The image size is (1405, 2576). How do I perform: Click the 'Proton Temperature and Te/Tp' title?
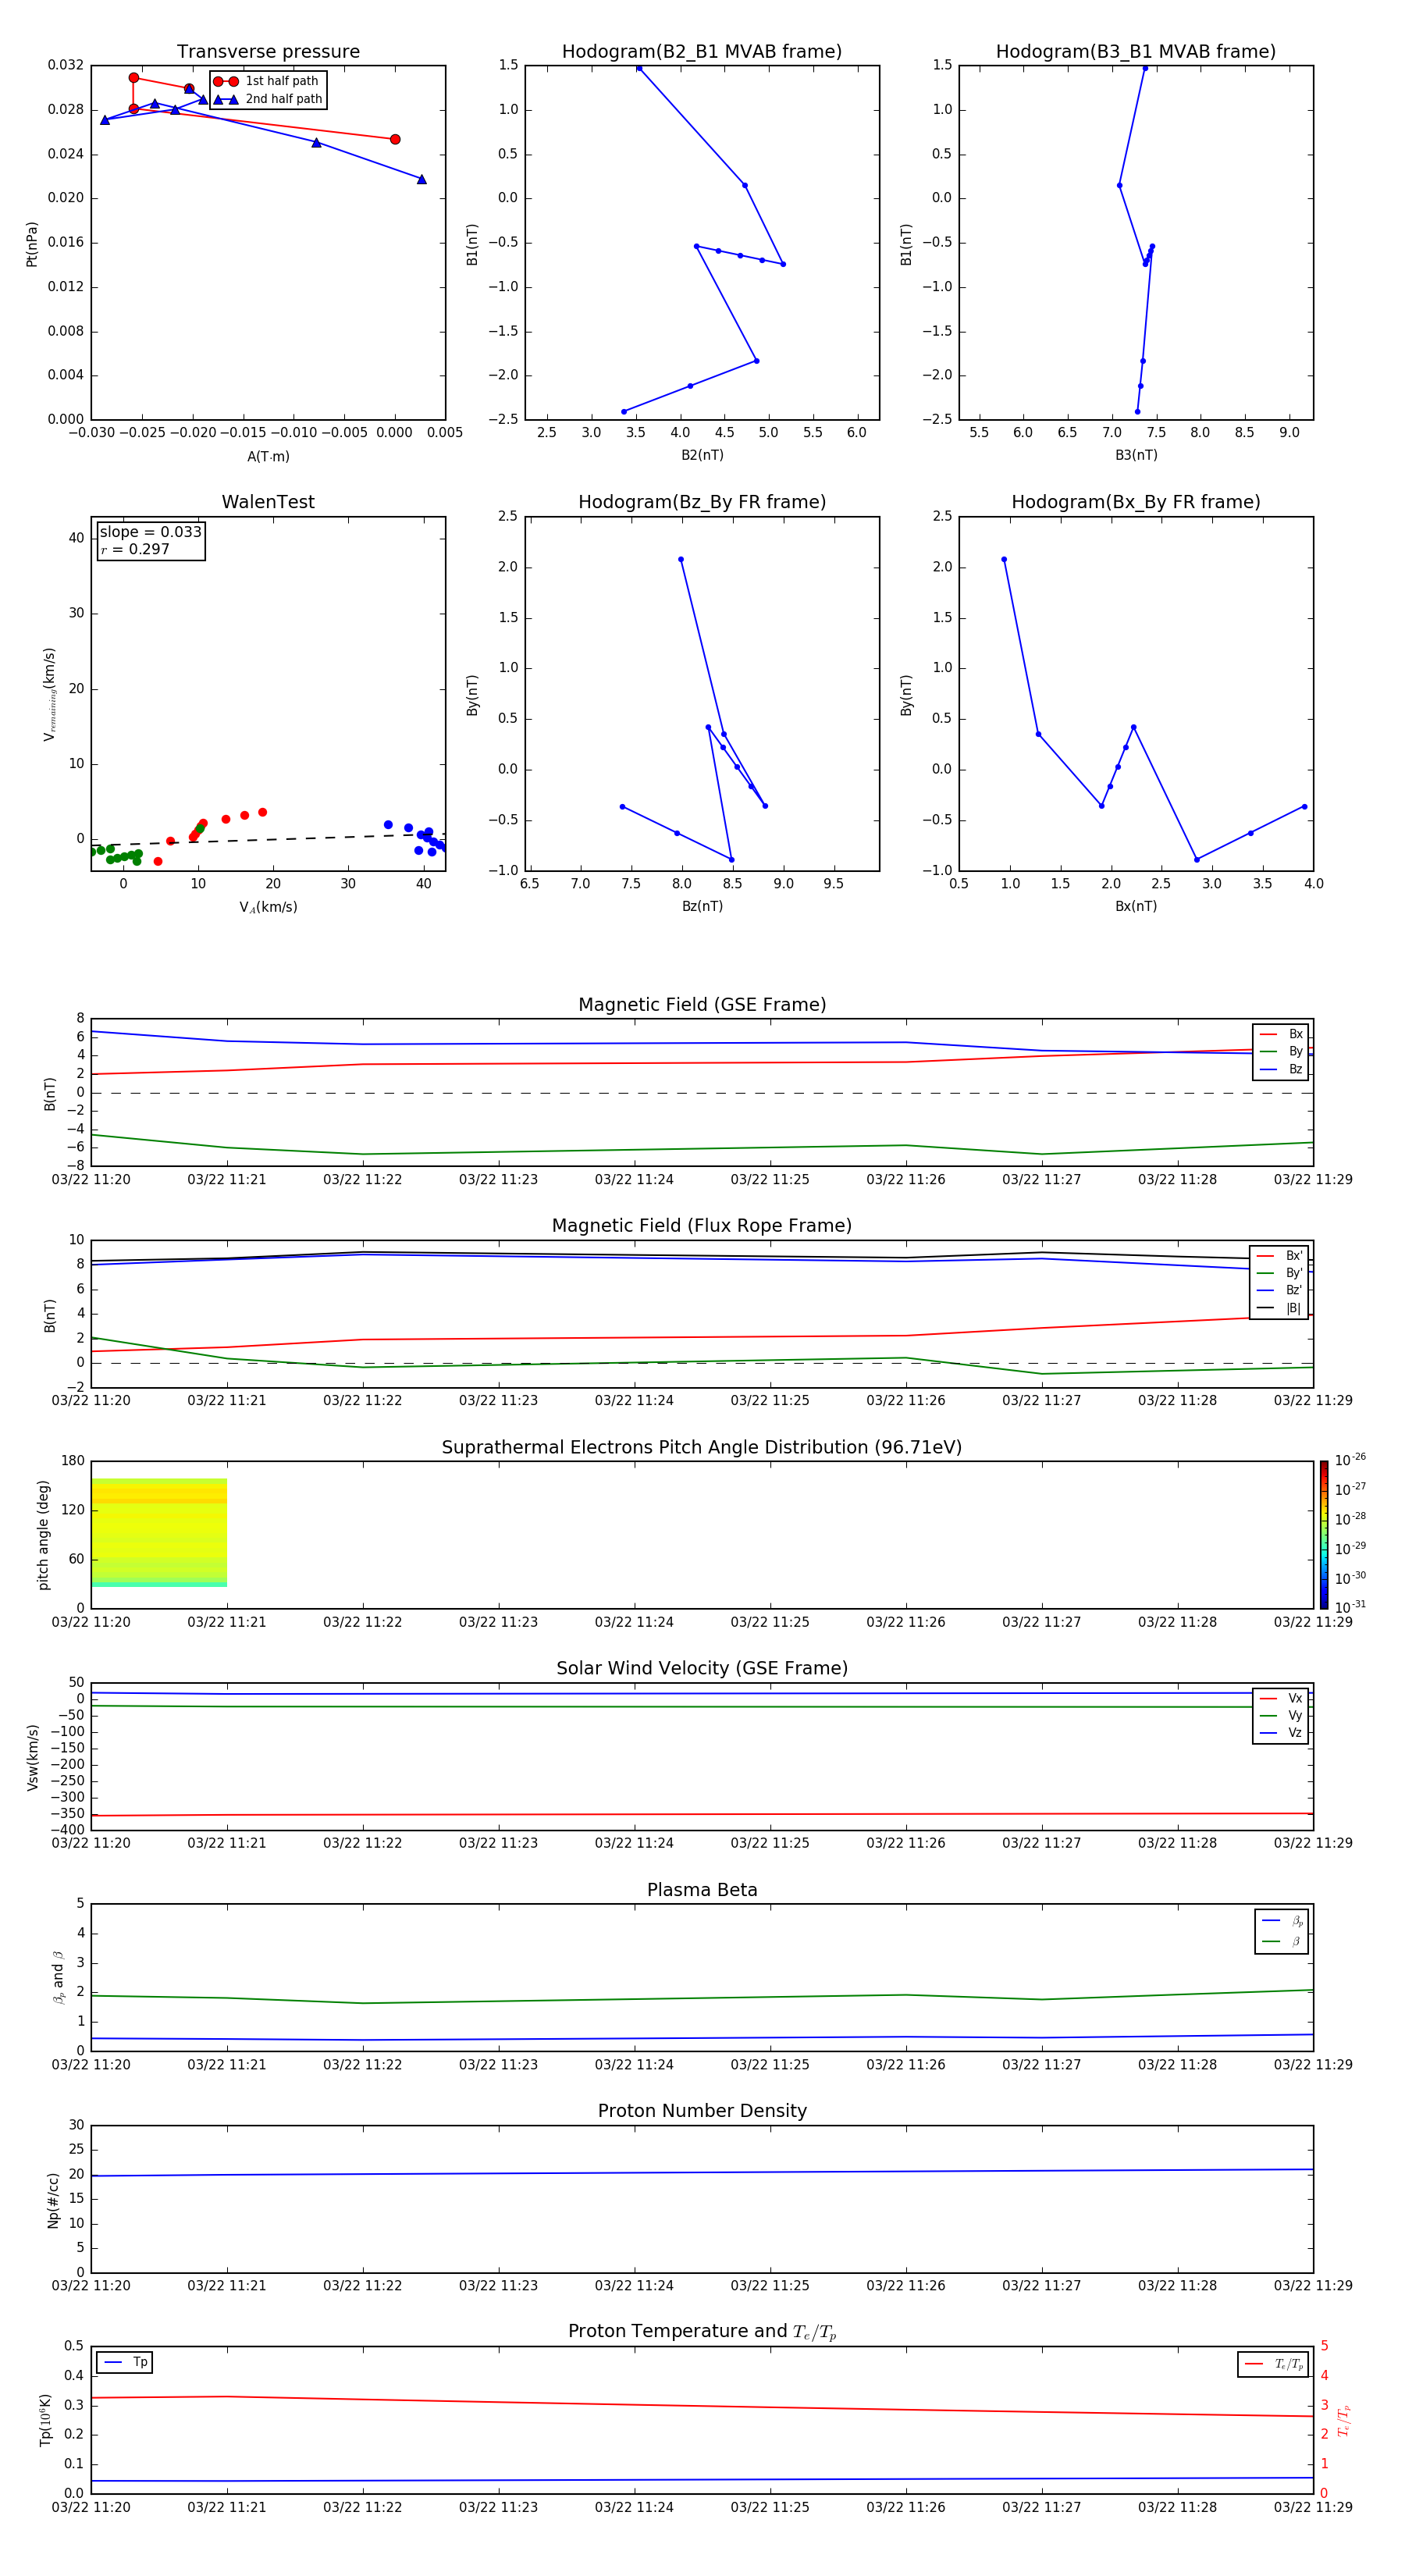coord(702,2332)
